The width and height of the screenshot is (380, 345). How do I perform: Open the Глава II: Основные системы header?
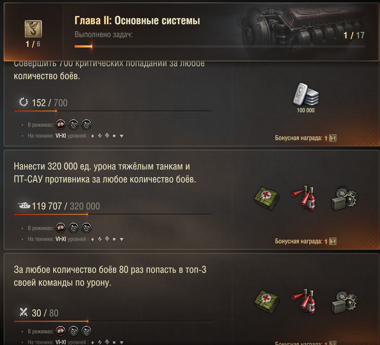[x=137, y=20]
